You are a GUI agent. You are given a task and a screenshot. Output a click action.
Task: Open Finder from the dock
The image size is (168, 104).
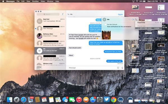point(10,100)
